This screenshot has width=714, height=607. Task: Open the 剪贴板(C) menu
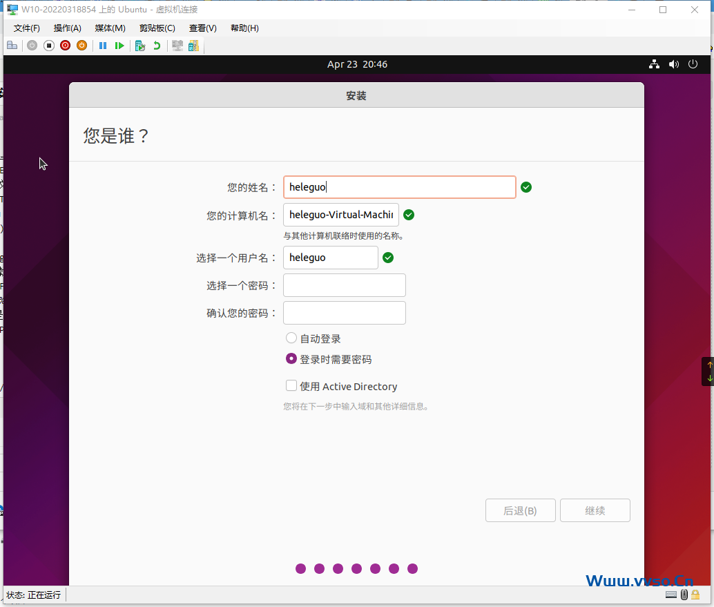click(157, 28)
